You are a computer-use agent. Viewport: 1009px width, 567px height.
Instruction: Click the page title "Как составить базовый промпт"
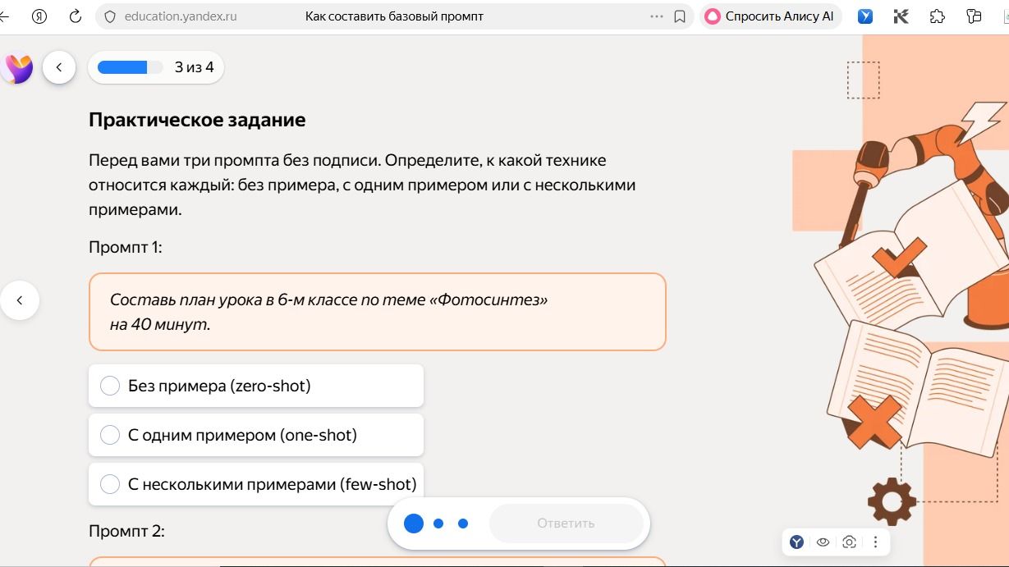click(x=394, y=16)
